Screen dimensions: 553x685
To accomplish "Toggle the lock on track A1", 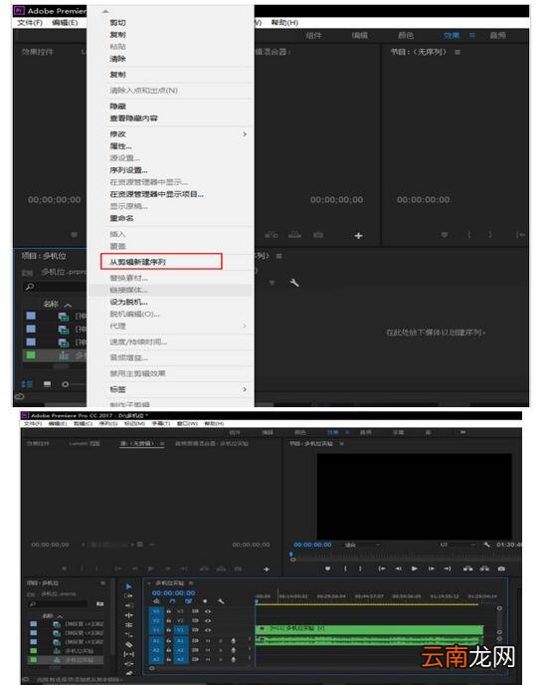I will (x=168, y=640).
